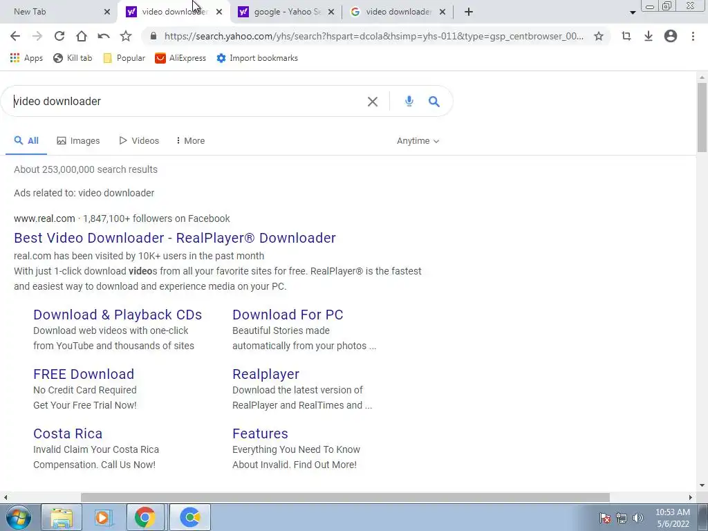Viewport: 708px width, 531px height.
Task: Open the Windows Start menu
Action: (19, 517)
